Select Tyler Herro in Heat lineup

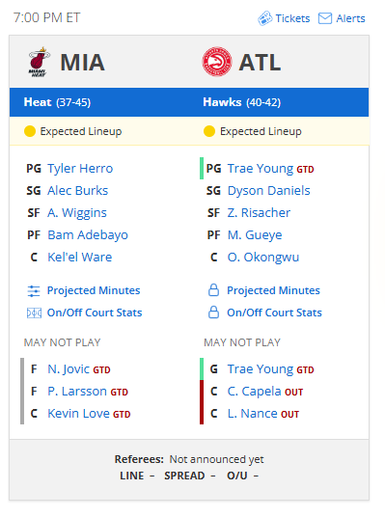coord(80,169)
